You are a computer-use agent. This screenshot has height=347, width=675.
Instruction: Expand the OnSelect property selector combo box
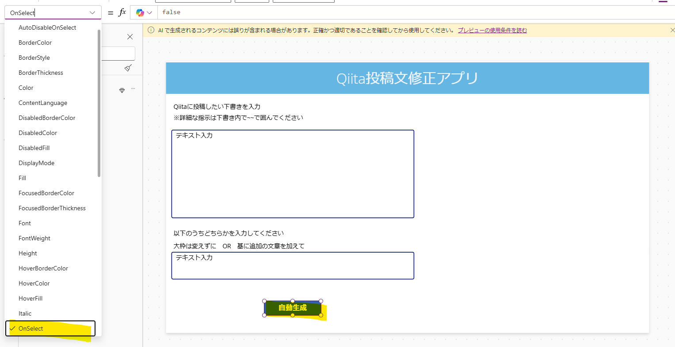point(53,13)
